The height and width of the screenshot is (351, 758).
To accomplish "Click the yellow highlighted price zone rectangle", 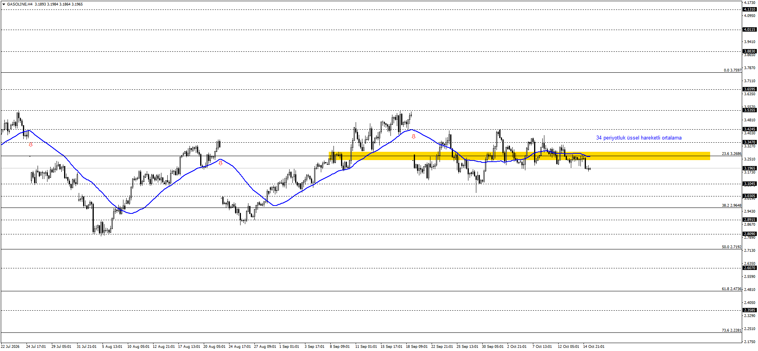I will 519,156.
